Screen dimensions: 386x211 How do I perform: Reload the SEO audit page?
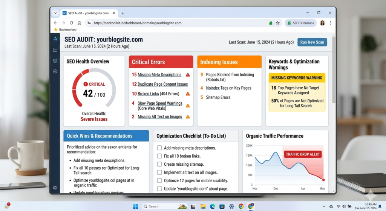71,23
